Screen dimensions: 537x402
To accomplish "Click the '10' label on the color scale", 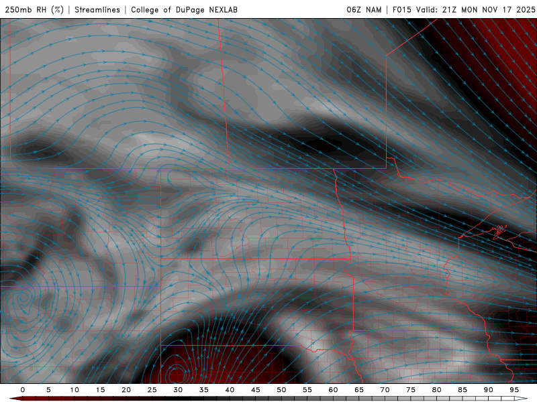I will [x=75, y=390].
